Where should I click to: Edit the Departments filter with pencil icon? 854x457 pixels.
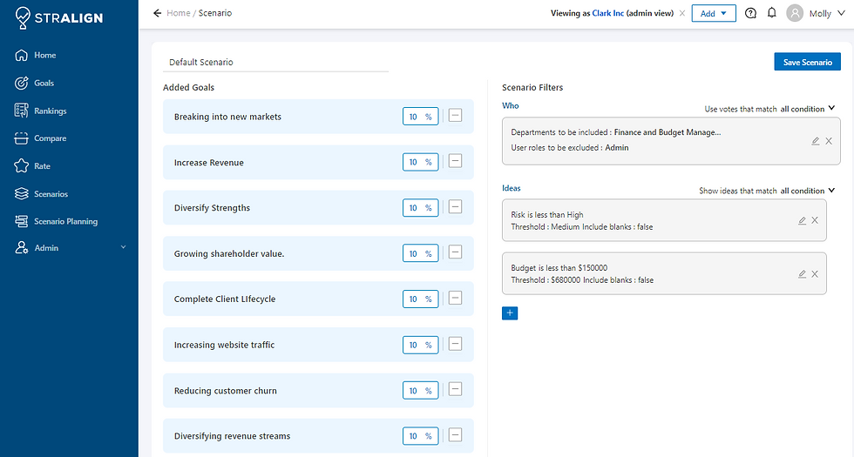815,141
